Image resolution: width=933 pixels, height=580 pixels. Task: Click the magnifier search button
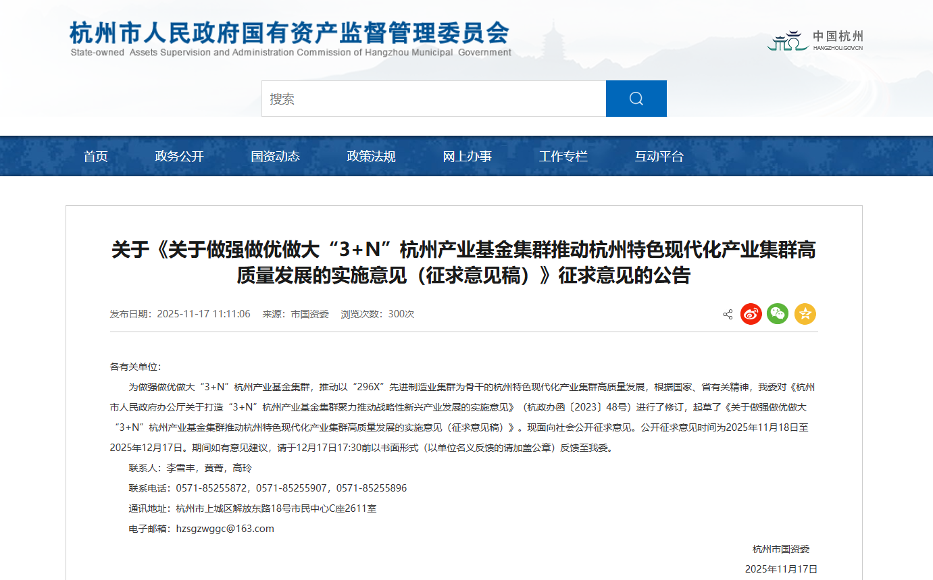click(636, 99)
